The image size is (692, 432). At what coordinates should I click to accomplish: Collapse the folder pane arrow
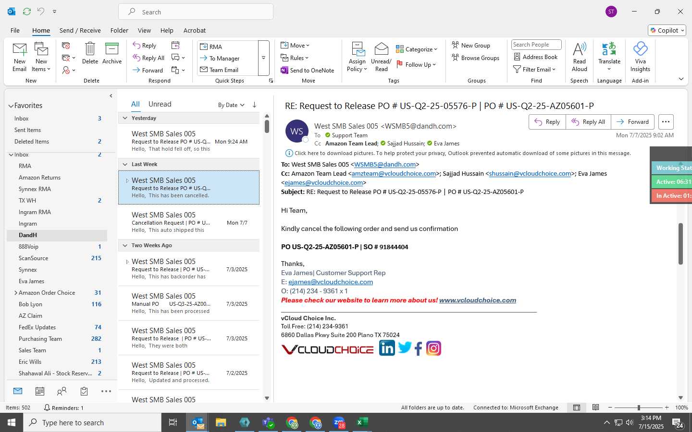coord(111,96)
